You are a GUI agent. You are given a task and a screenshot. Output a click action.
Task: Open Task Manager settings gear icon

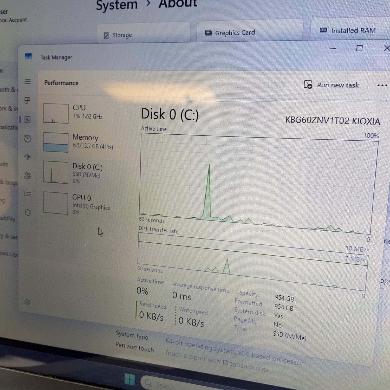(x=27, y=302)
